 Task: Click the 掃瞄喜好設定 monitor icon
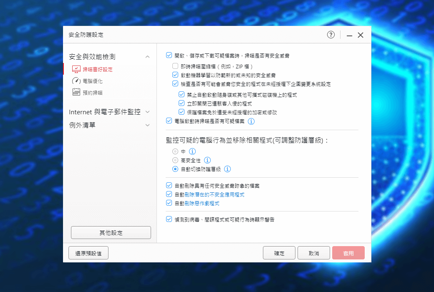[76, 69]
